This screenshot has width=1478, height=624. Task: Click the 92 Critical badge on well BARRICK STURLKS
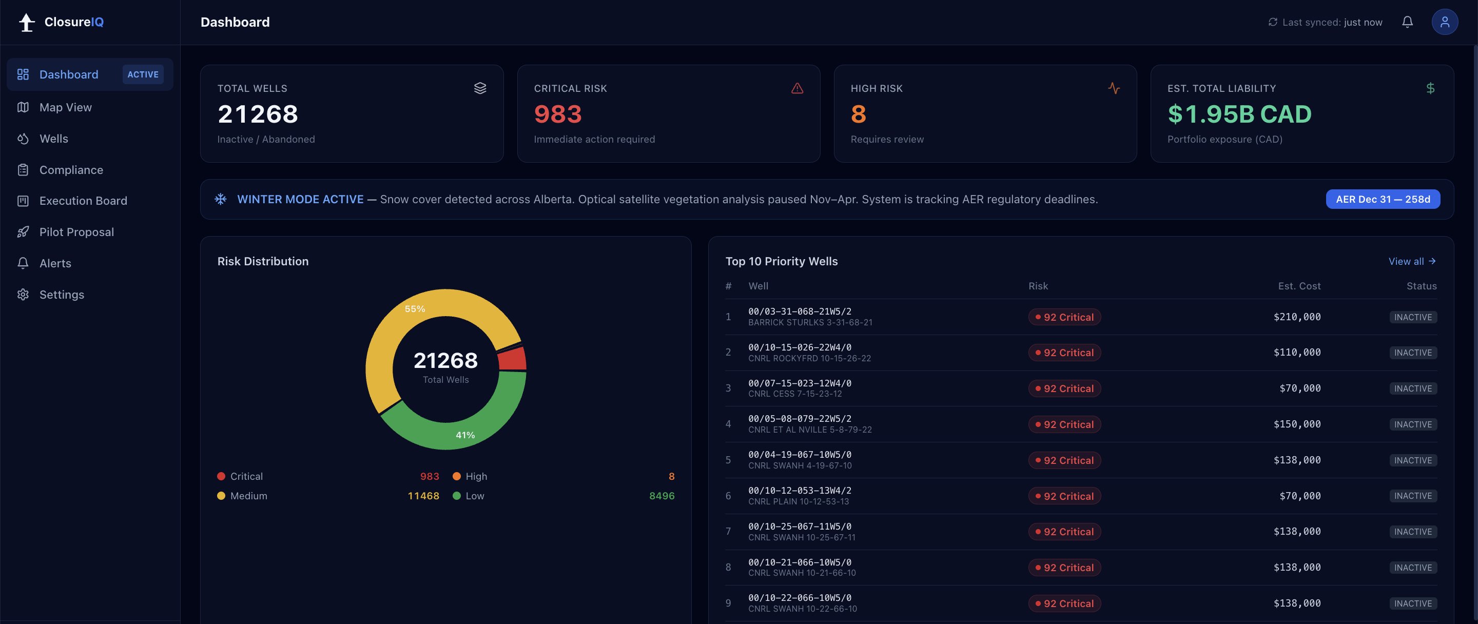[x=1064, y=317]
